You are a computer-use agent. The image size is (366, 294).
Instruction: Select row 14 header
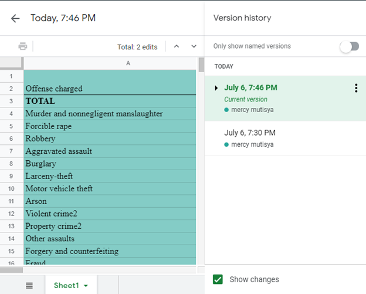(x=11, y=239)
